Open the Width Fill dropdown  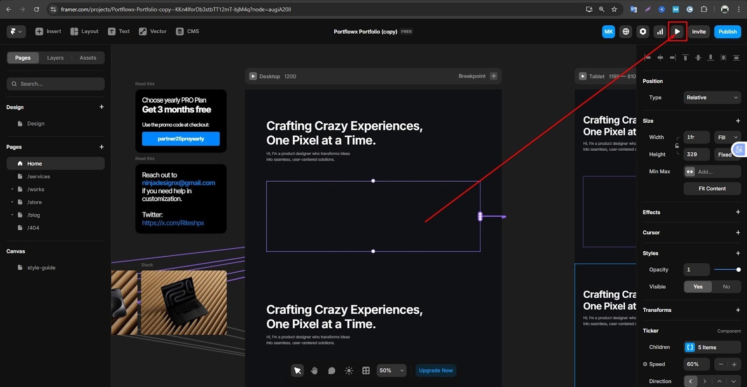pyautogui.click(x=727, y=137)
